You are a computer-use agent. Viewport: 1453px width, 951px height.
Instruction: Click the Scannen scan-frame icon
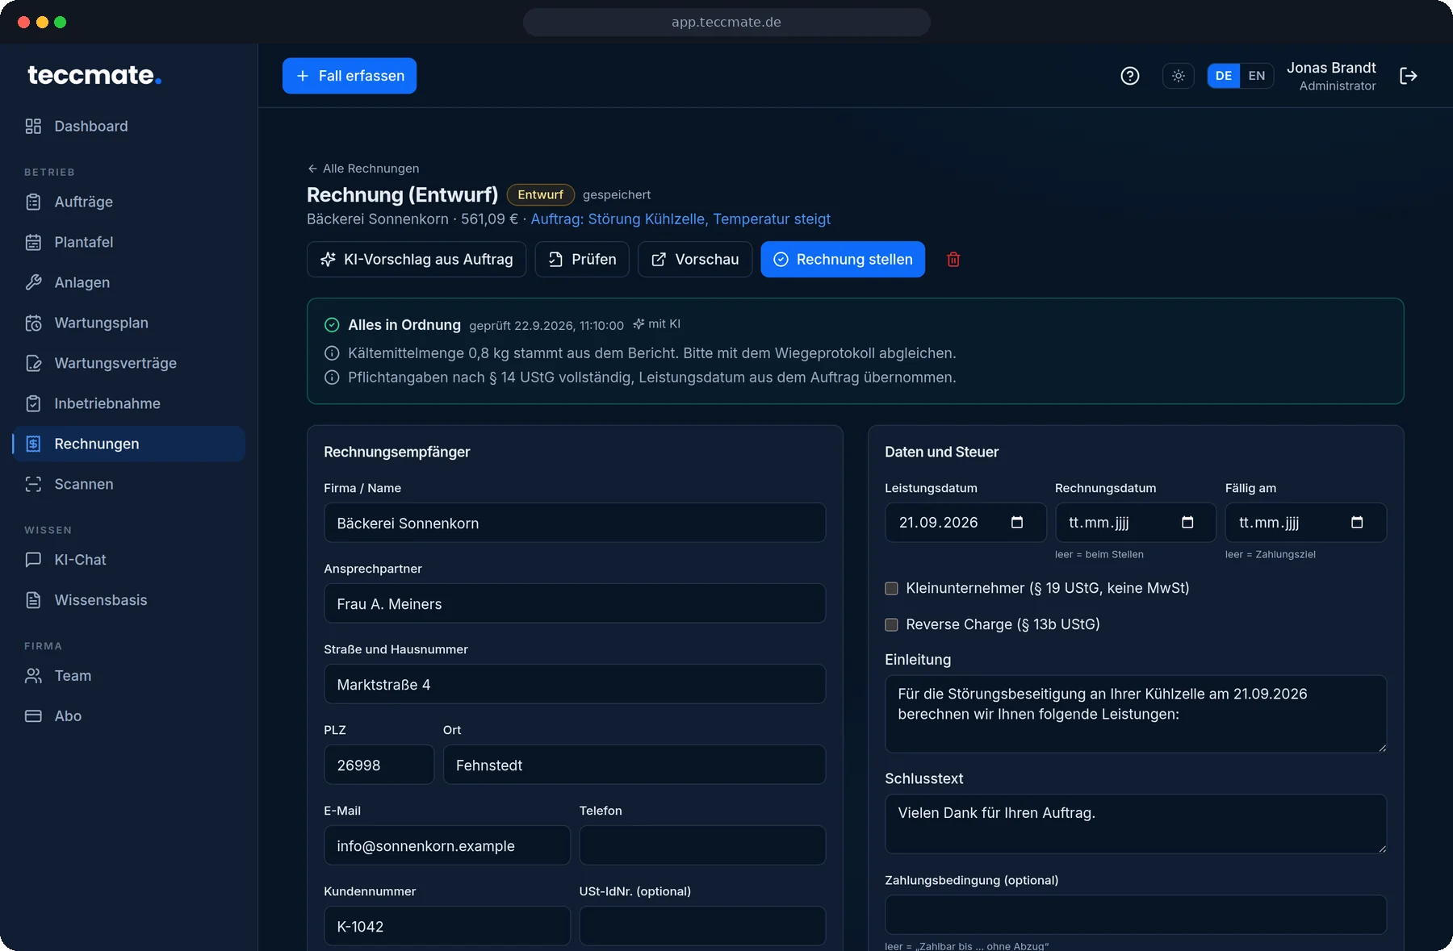pyautogui.click(x=33, y=484)
